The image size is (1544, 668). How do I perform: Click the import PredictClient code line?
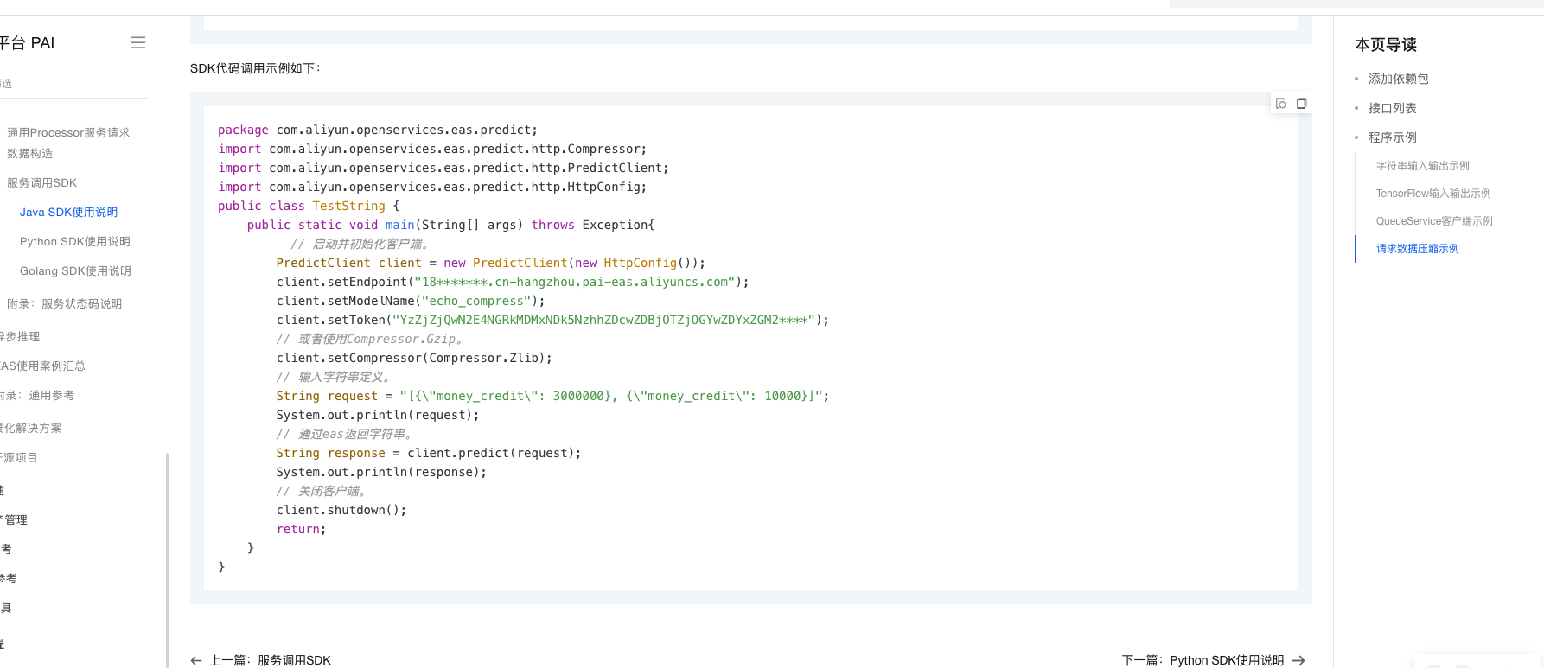443,168
